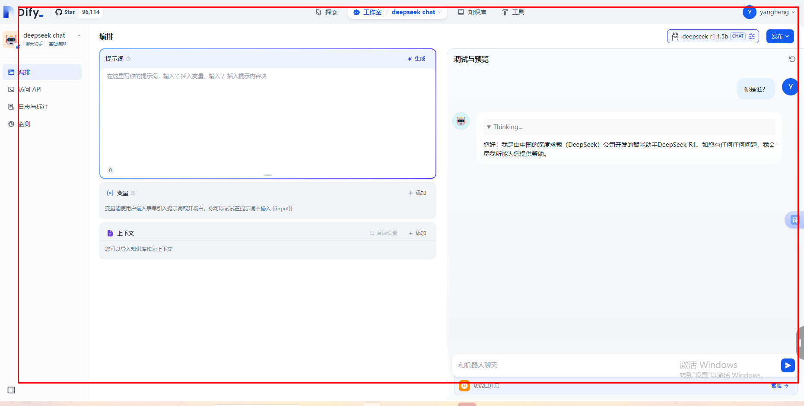
Task: Open the deepseek-r1:1.5b model selector
Action: click(x=713, y=36)
